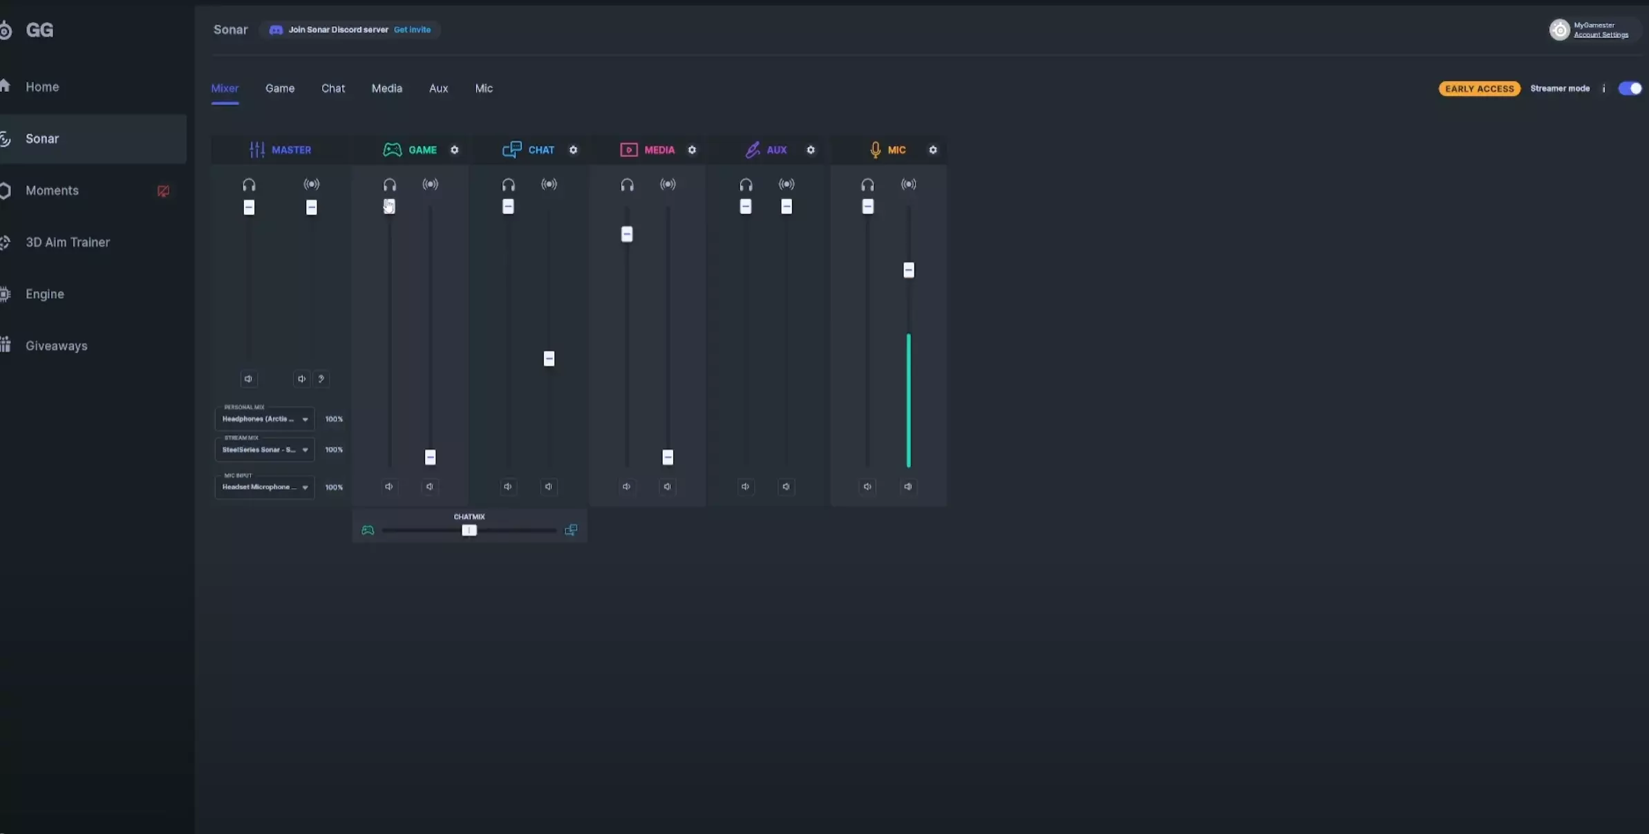The width and height of the screenshot is (1649, 834).
Task: Open the Stream Mix SteelSeries Sonar dropdown
Action: 265,450
